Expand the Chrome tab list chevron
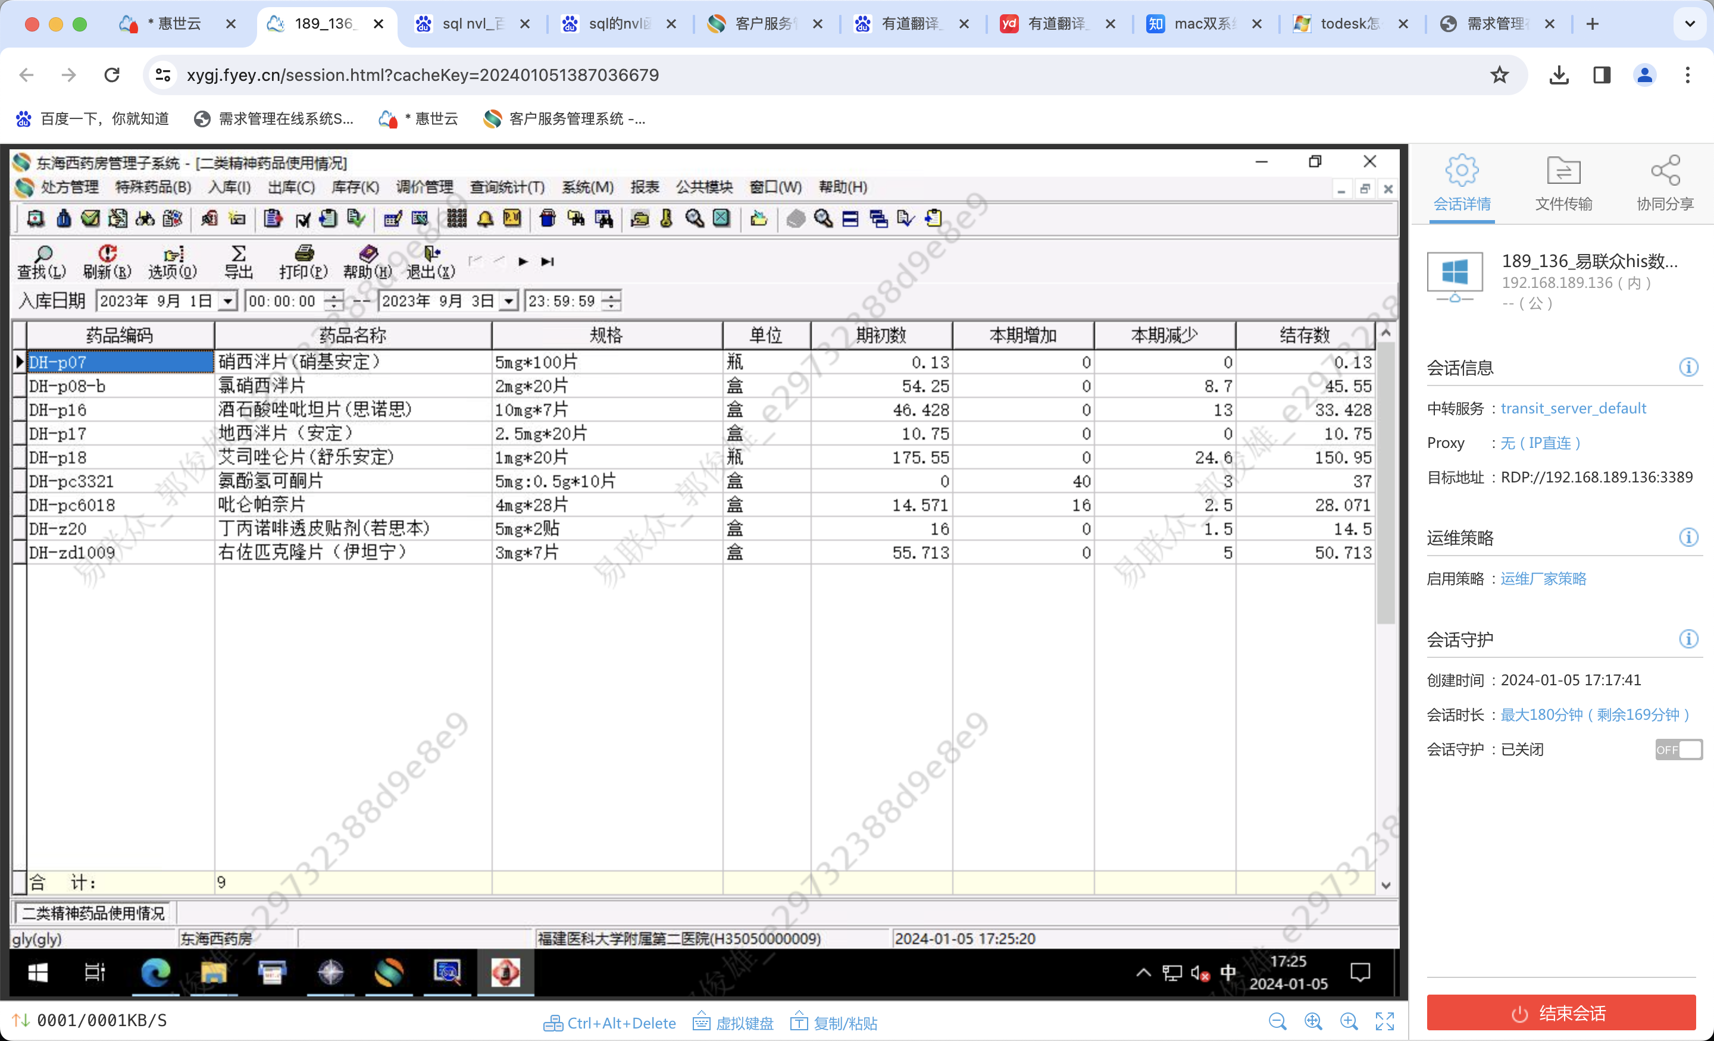Image resolution: width=1714 pixels, height=1041 pixels. [1689, 24]
